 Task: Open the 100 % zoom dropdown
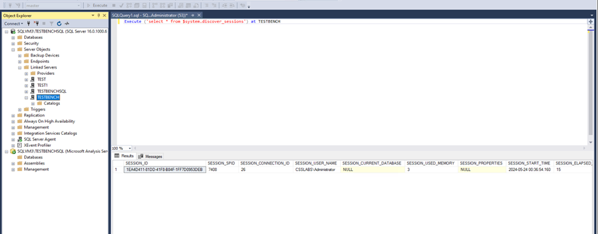130,148
